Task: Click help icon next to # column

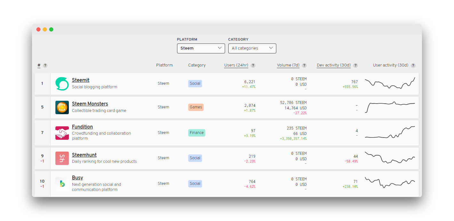Action: 45,66
